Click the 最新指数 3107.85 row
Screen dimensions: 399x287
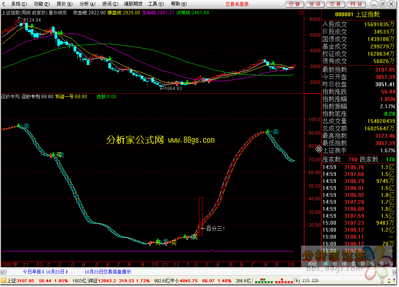click(358, 70)
